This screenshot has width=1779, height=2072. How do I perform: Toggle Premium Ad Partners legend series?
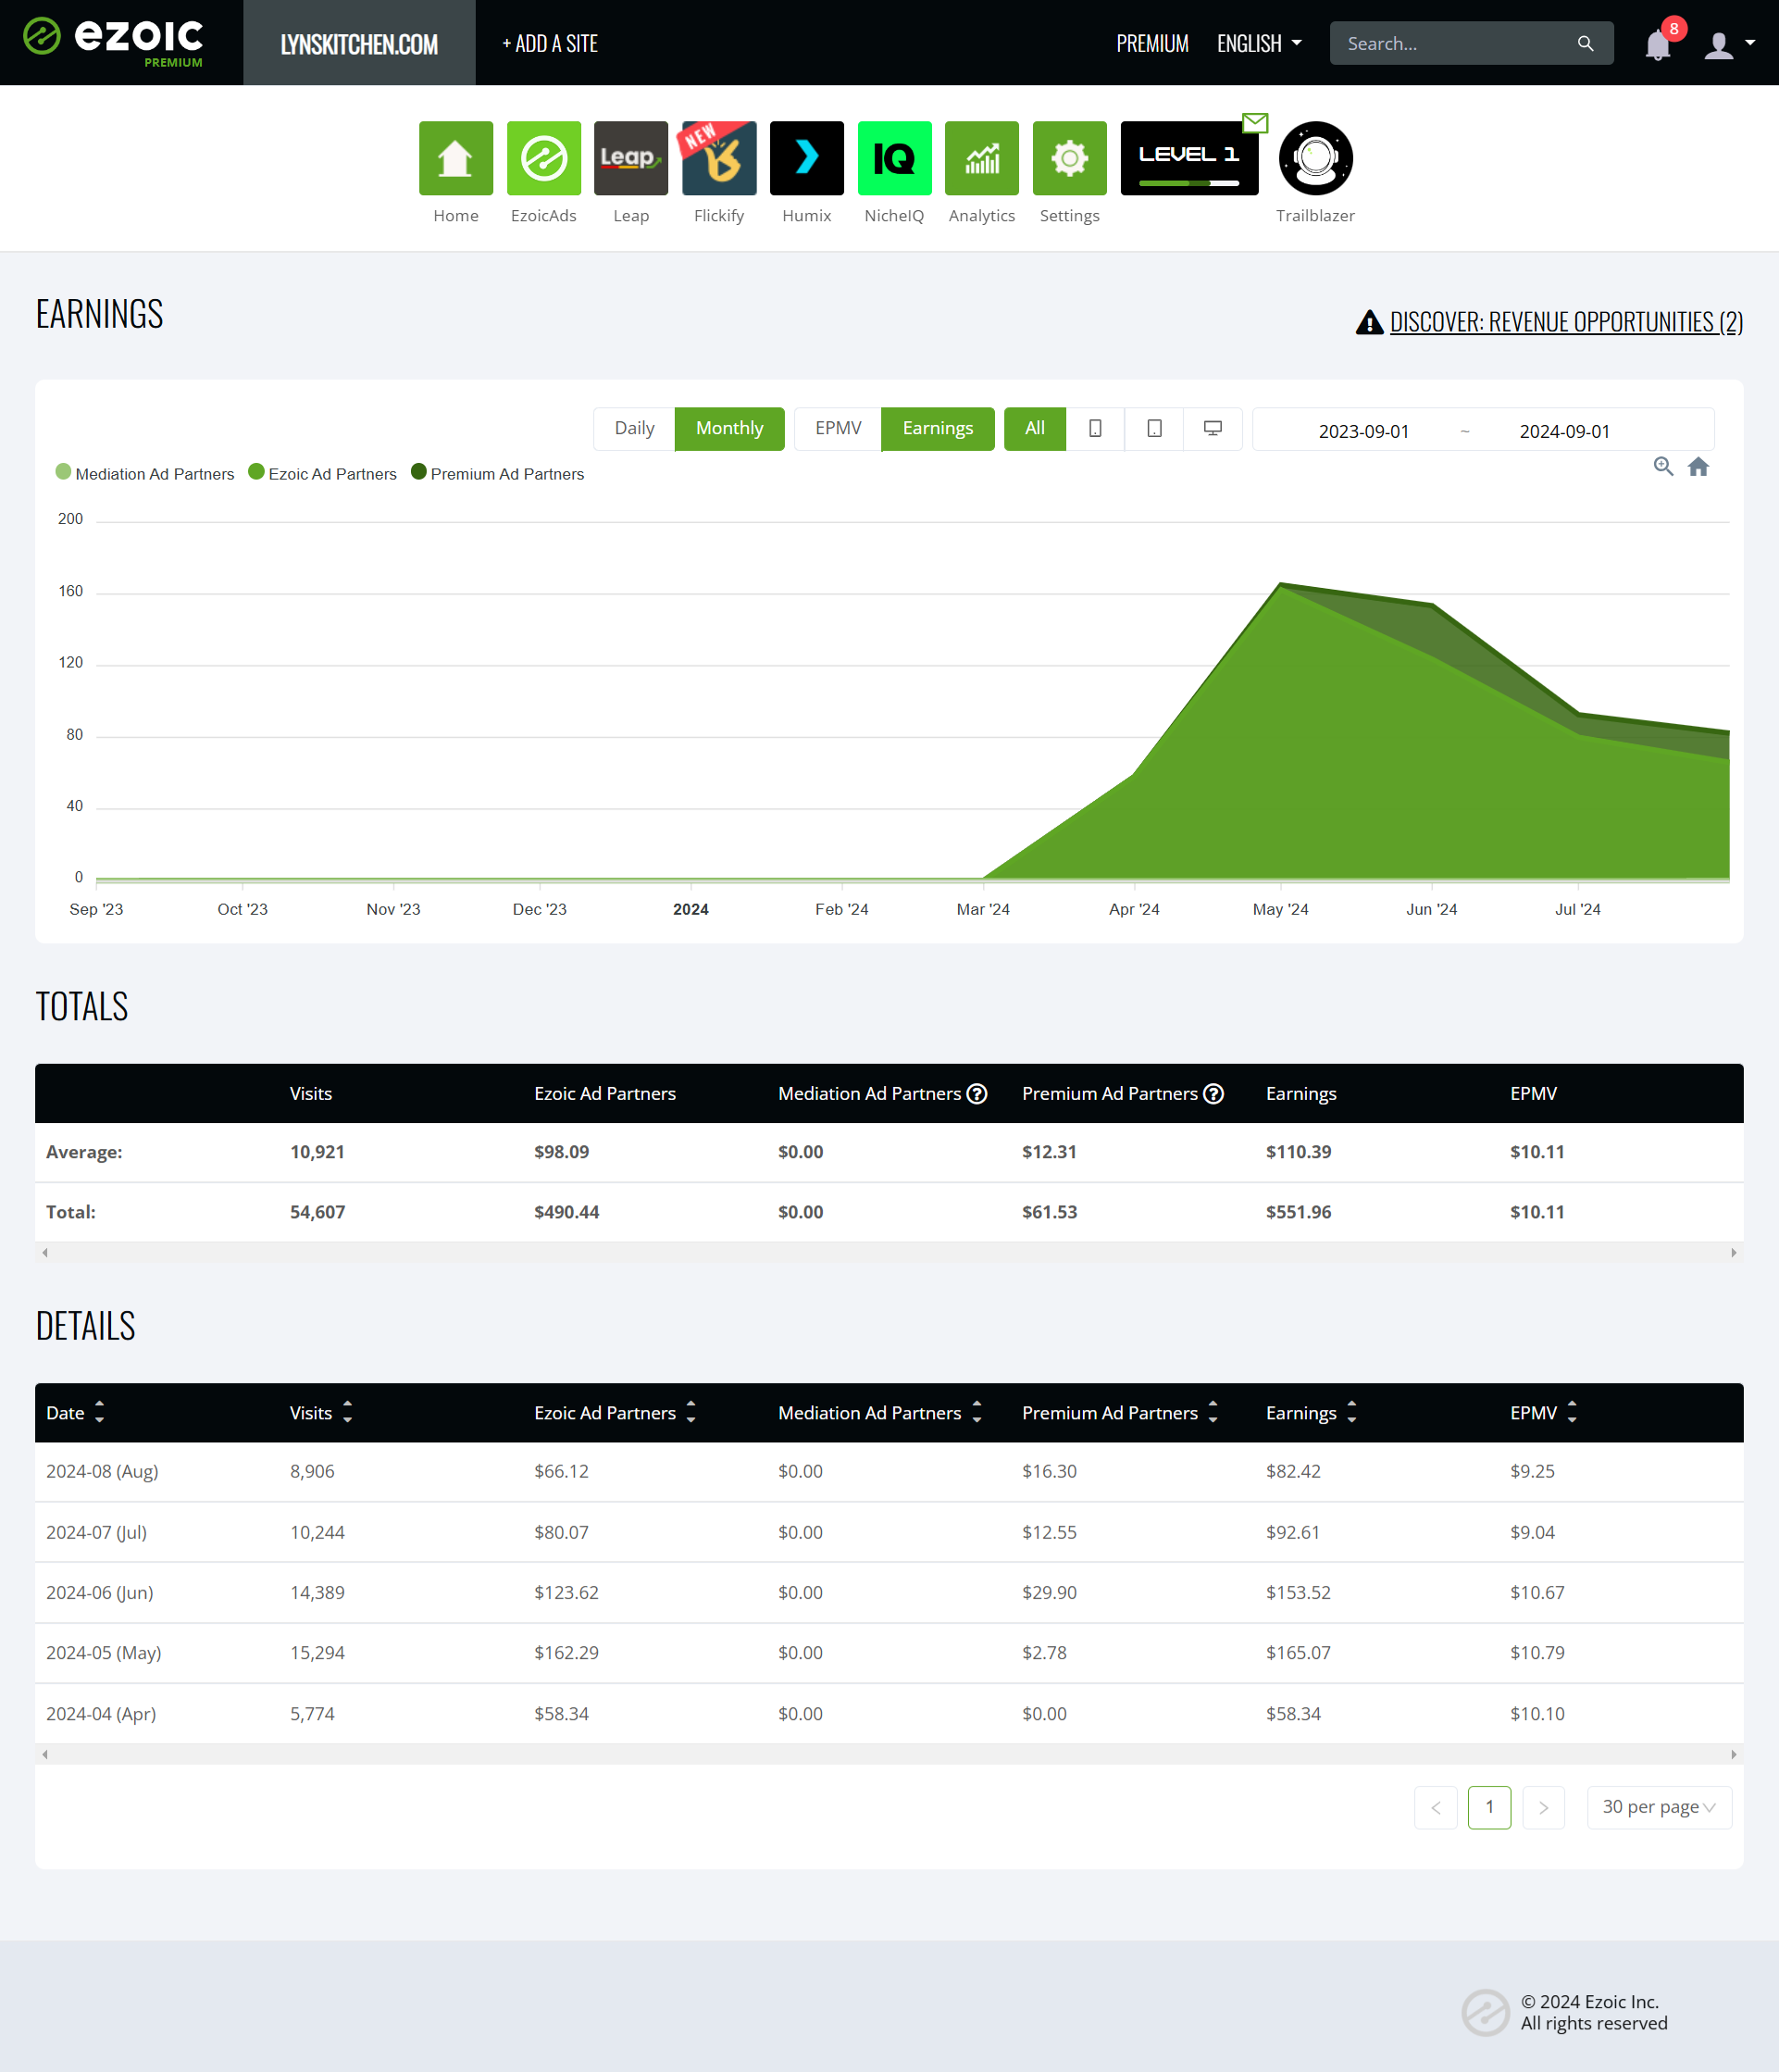point(497,473)
